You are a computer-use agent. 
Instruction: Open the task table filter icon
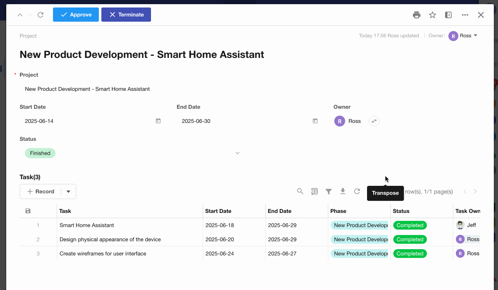click(329, 191)
